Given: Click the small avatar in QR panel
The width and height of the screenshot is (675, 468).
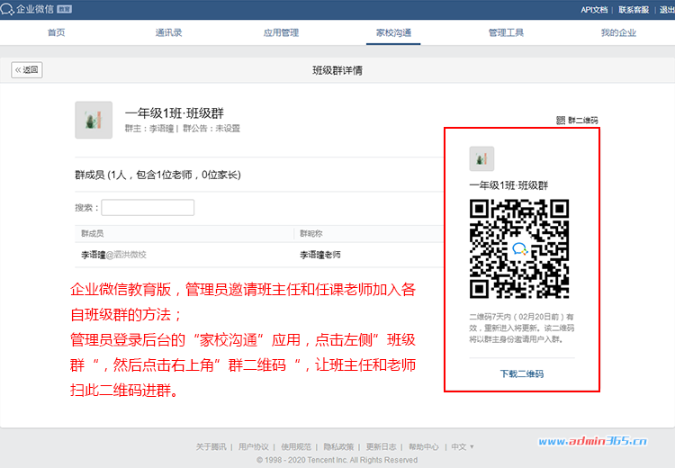Looking at the screenshot, I should pyautogui.click(x=481, y=158).
